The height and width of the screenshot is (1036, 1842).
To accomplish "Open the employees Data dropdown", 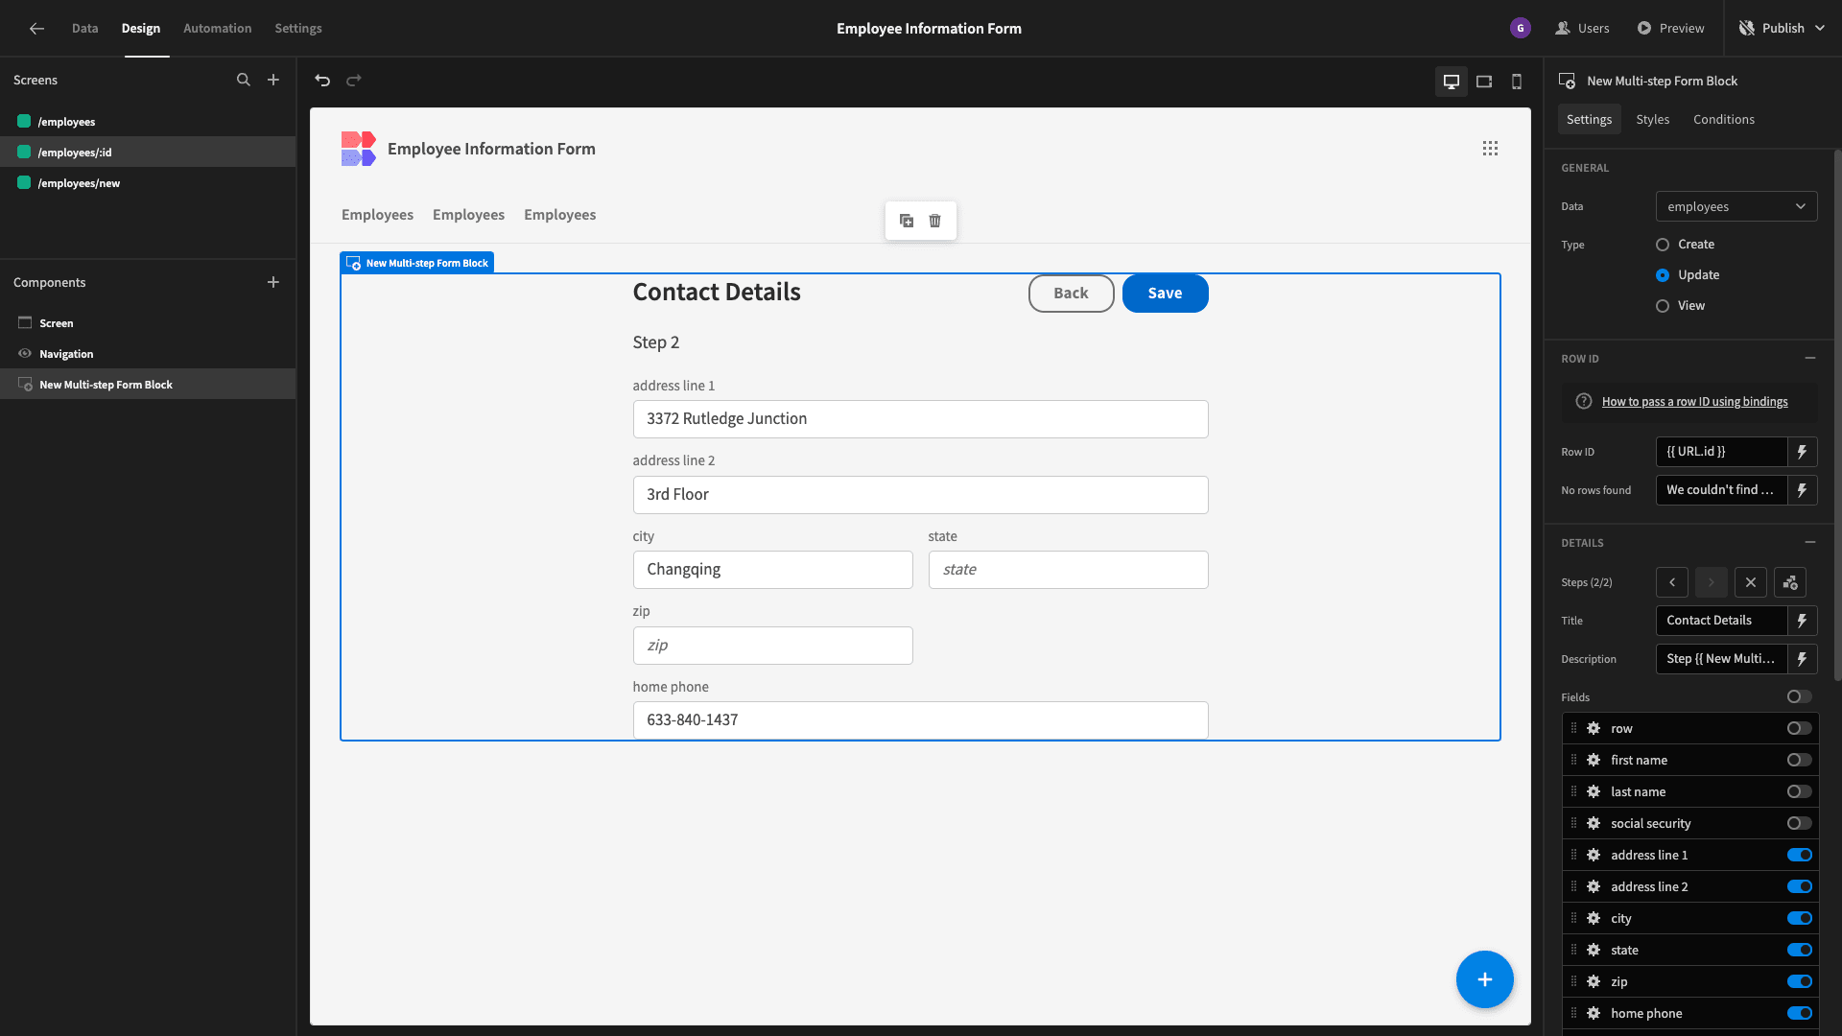I will [x=1736, y=206].
